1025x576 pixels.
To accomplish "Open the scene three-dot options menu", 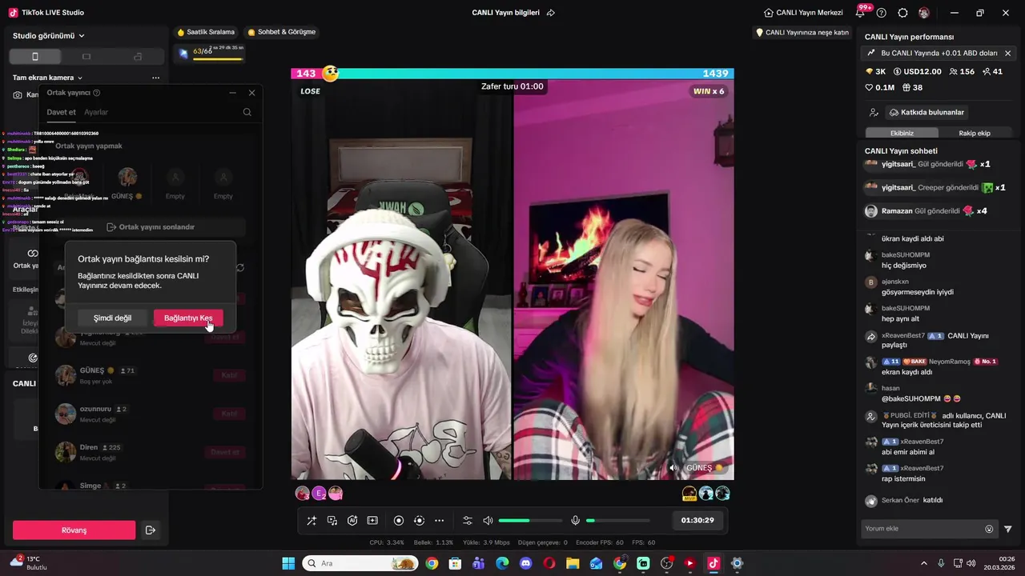I will (155, 78).
